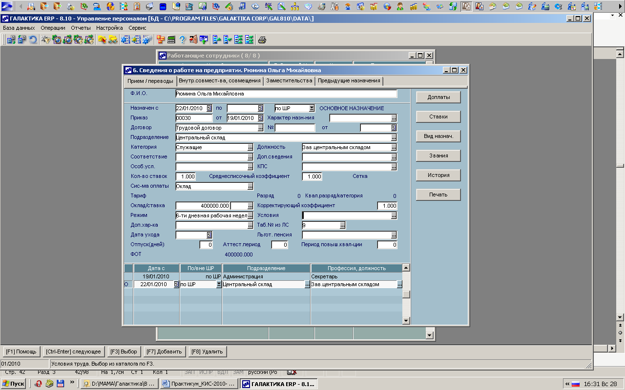Open the База данных menu
The image size is (625, 390).
19,28
